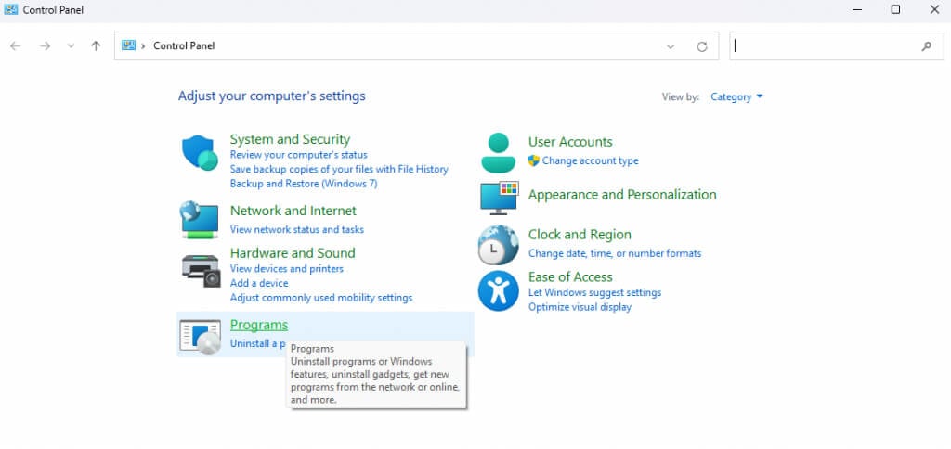This screenshot has height=449, width=951.
Task: Click Change date, time, or number formats
Action: (x=614, y=253)
